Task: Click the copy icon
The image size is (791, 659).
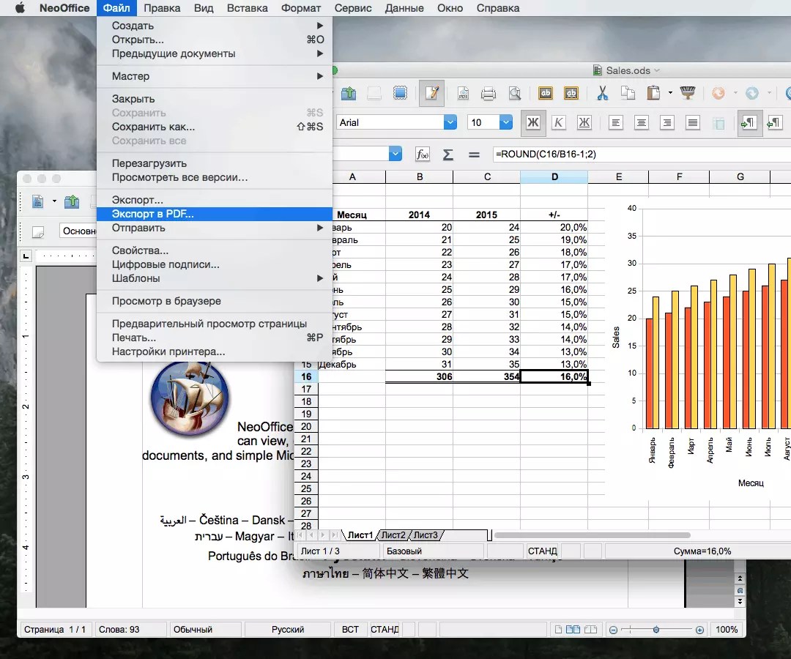Action: [628, 93]
